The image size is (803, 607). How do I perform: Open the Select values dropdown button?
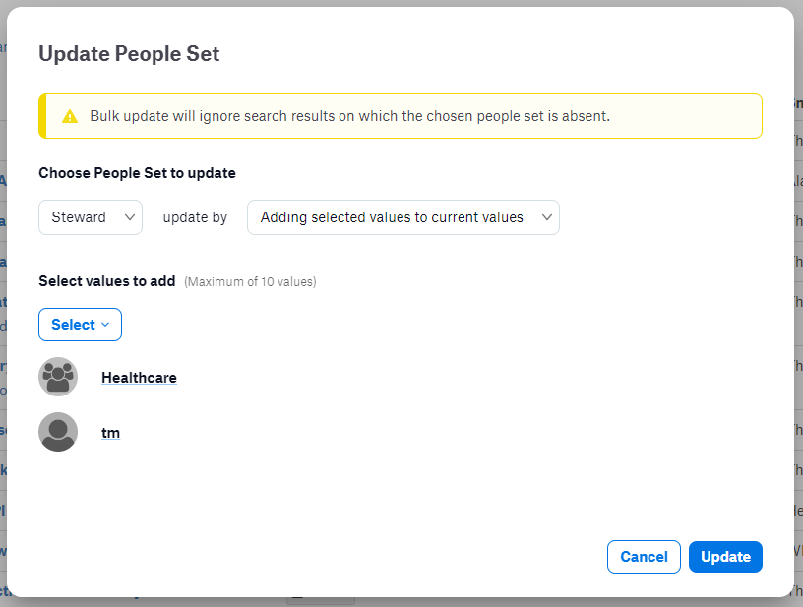(x=81, y=325)
